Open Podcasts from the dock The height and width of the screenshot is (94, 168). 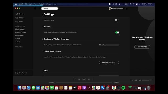[84, 88]
